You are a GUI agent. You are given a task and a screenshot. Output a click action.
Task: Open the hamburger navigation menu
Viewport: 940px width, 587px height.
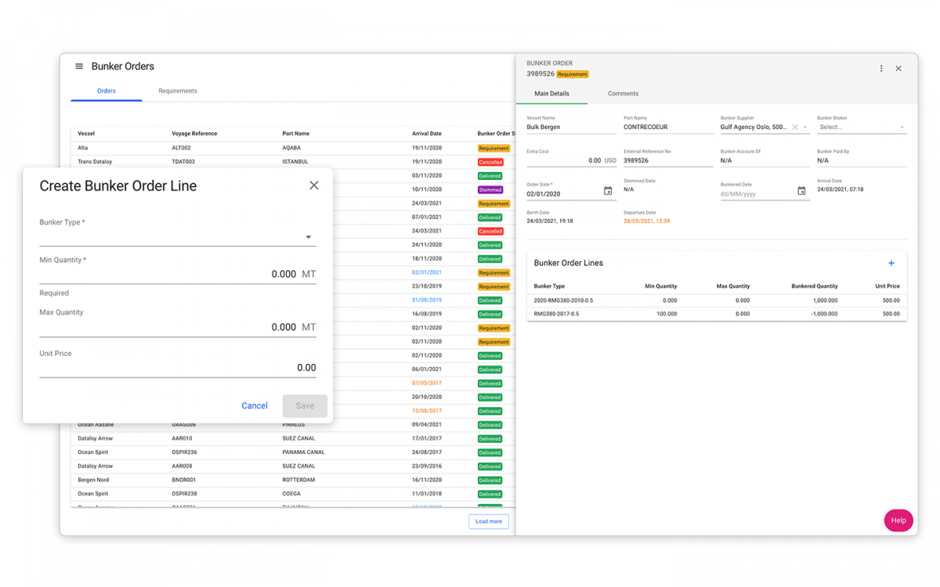pos(79,67)
